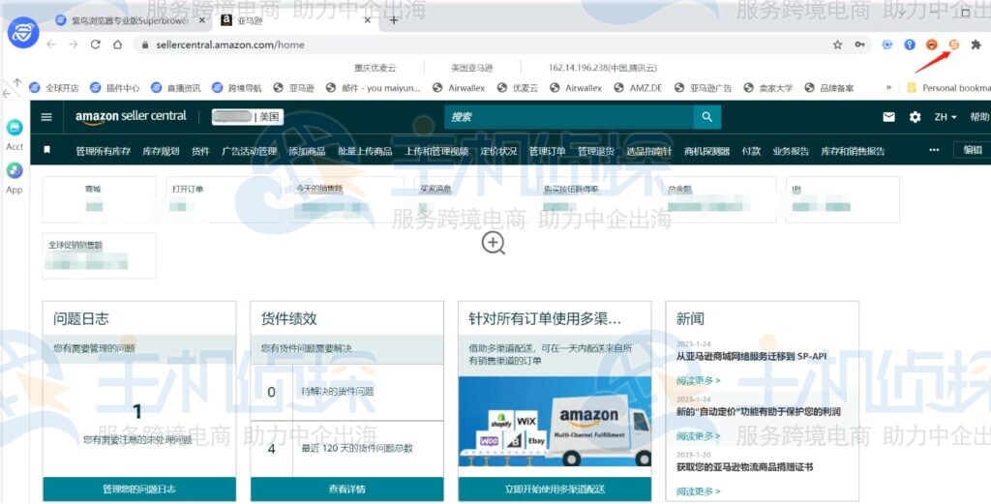991x504 pixels.
Task: Open the AMZ.DE bookmark
Action: pyautogui.click(x=637, y=88)
